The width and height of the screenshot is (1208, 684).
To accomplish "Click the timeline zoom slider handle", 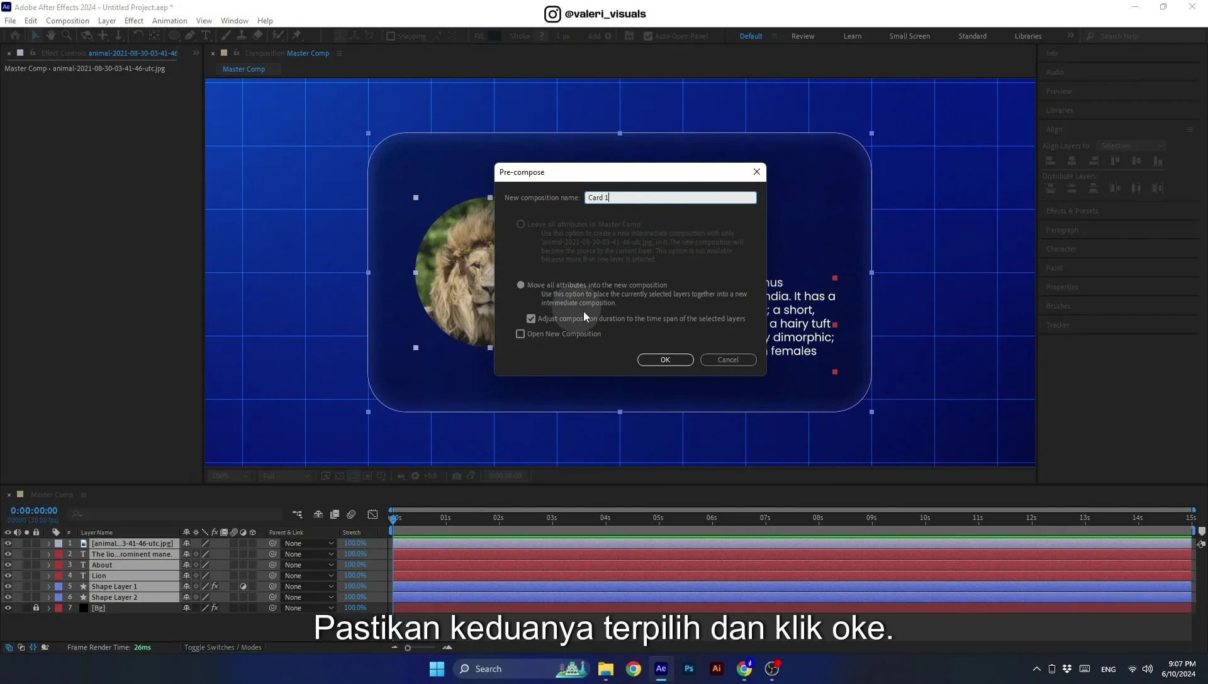I will click(x=408, y=648).
